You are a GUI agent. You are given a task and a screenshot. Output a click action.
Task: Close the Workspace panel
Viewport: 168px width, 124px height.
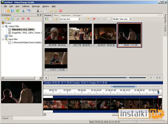pyautogui.click(x=41, y=15)
